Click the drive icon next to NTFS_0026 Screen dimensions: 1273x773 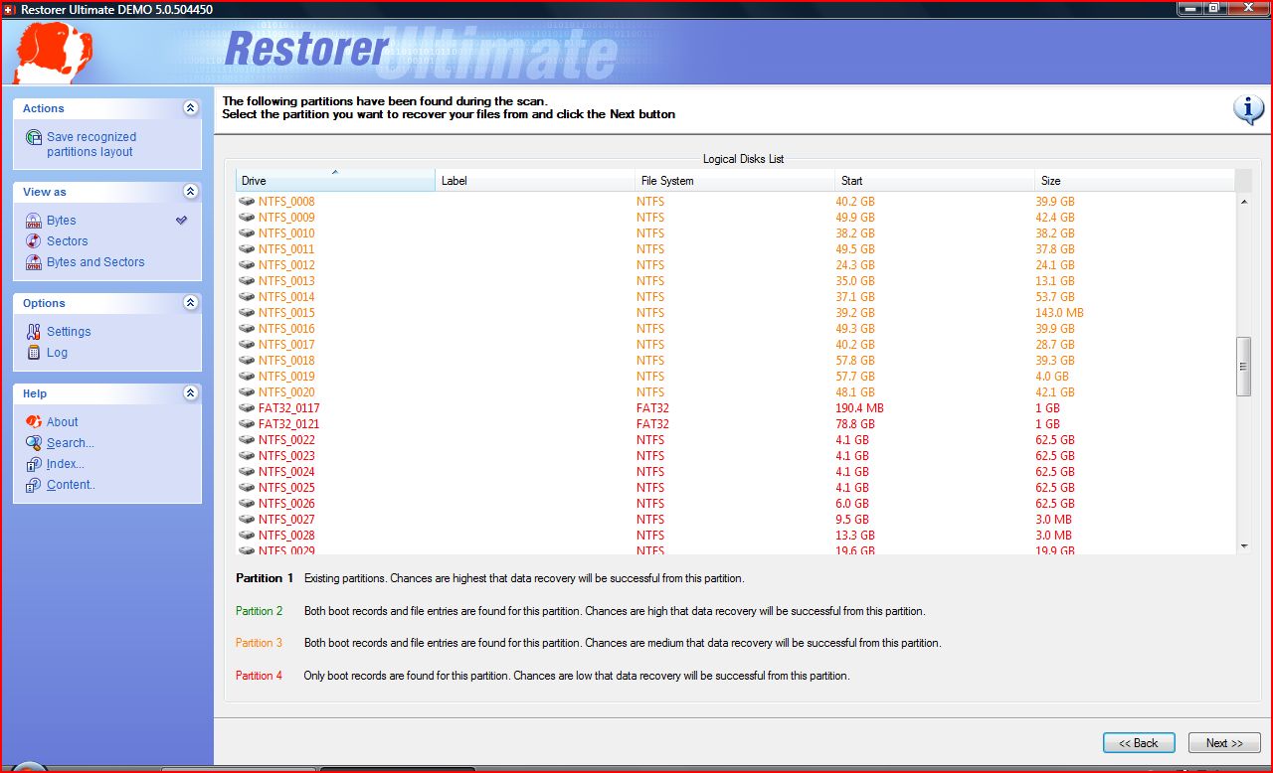(248, 504)
